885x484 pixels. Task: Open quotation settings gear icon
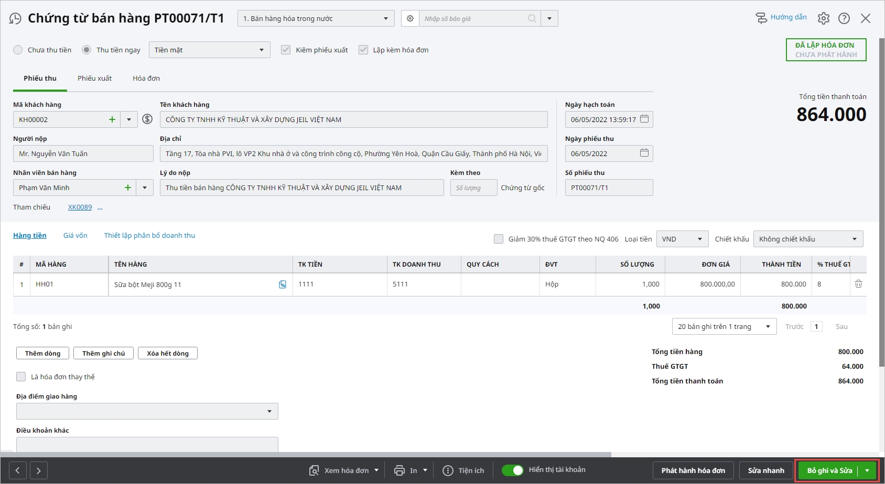coord(410,18)
